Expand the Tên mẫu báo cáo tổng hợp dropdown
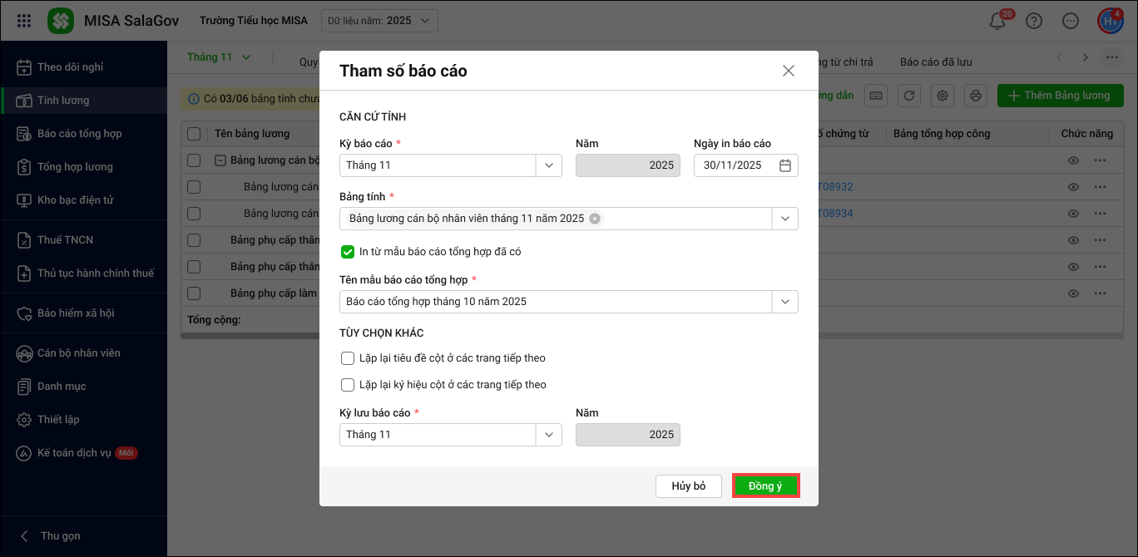 point(784,302)
